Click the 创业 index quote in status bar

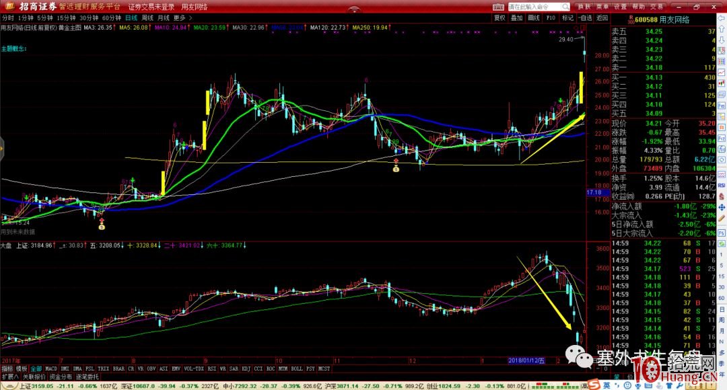point(477,386)
